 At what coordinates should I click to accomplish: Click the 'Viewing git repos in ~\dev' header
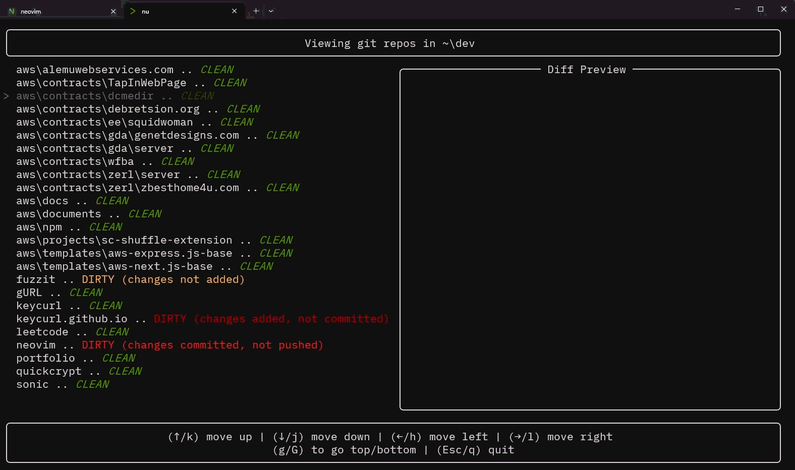(389, 43)
